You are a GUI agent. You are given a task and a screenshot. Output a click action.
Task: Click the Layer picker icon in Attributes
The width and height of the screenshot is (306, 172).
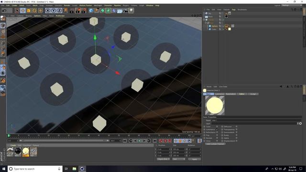[300, 123]
